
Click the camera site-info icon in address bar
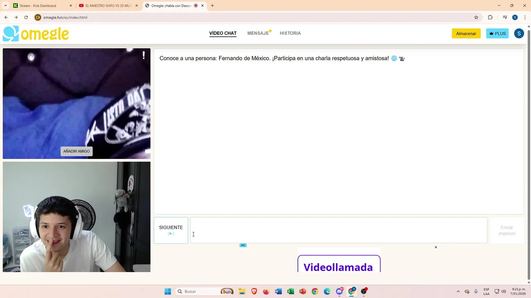[x=38, y=17]
